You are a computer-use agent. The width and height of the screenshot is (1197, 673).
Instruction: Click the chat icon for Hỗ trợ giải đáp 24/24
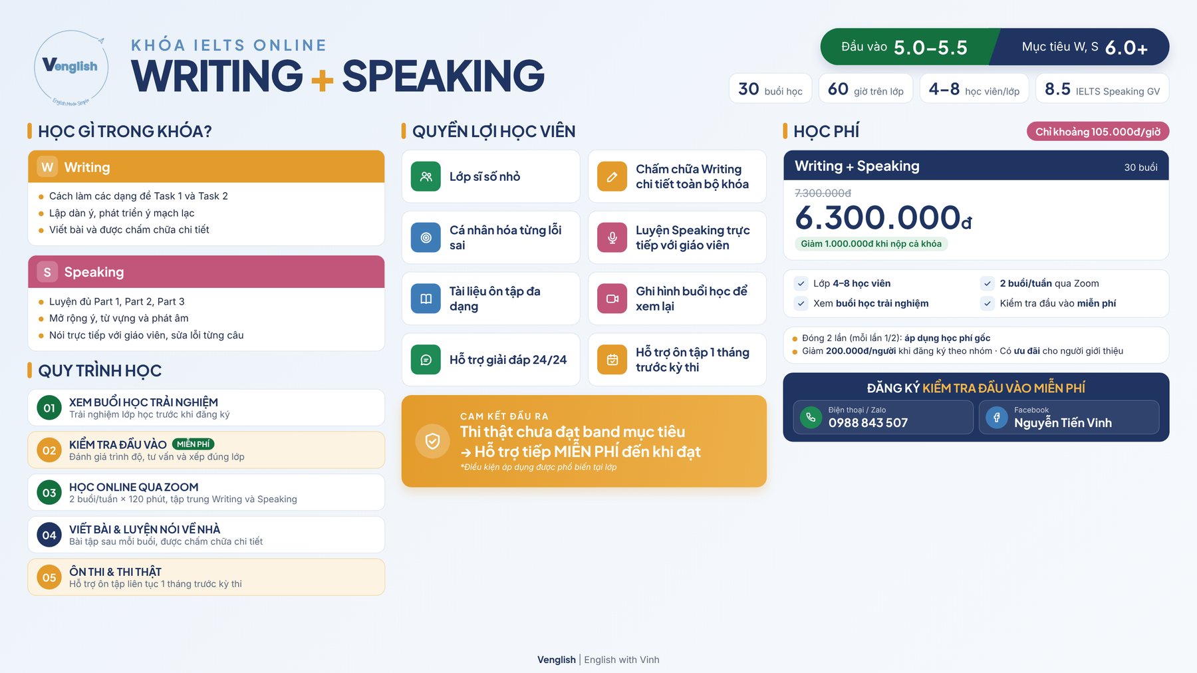426,360
